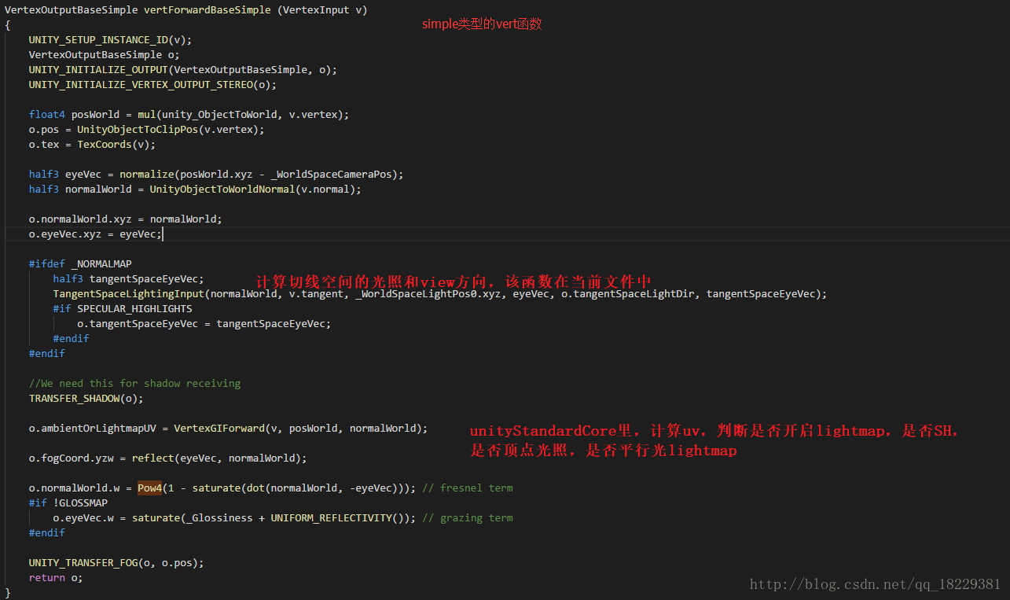Click 'half3 tangentSpaceEyeVec;' declaration

(128, 279)
